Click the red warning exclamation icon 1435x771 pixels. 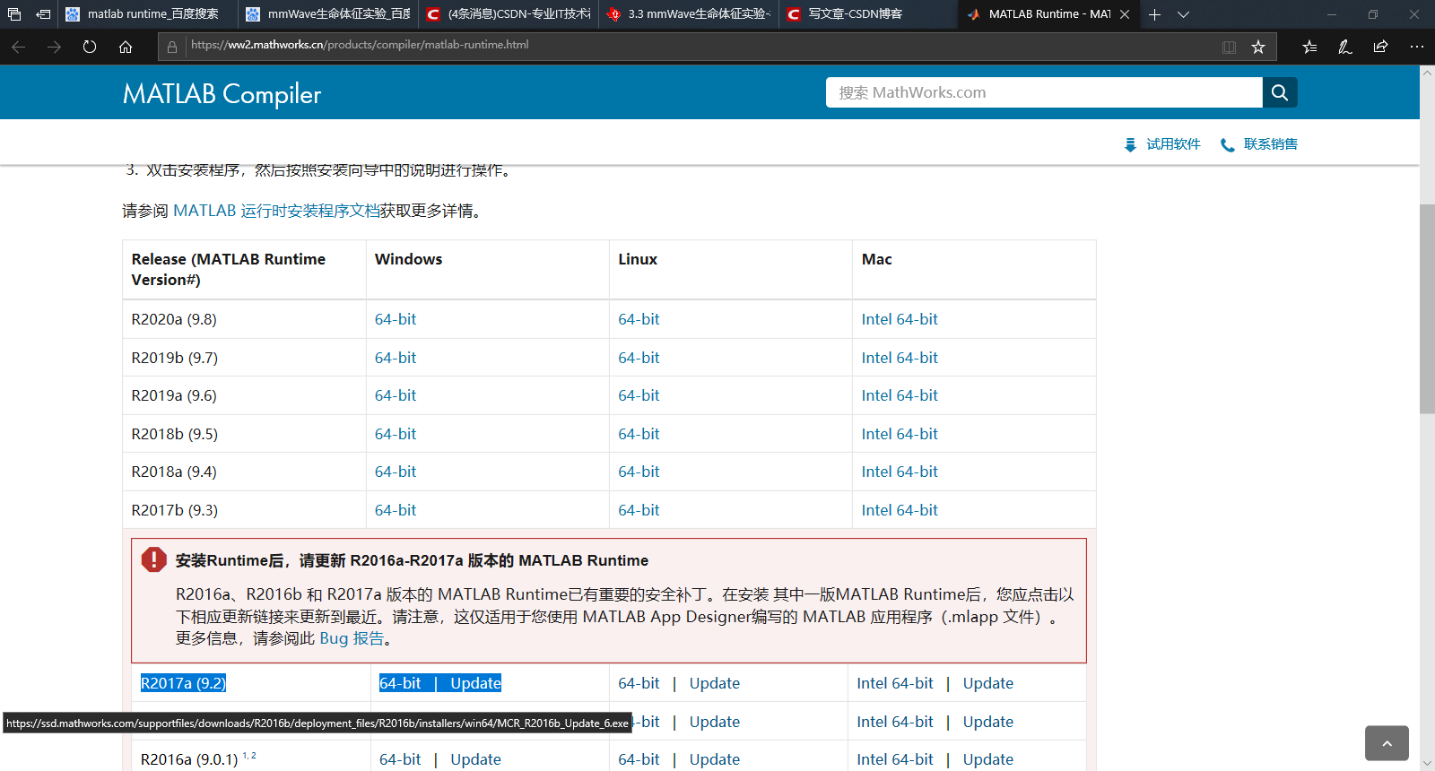(153, 560)
